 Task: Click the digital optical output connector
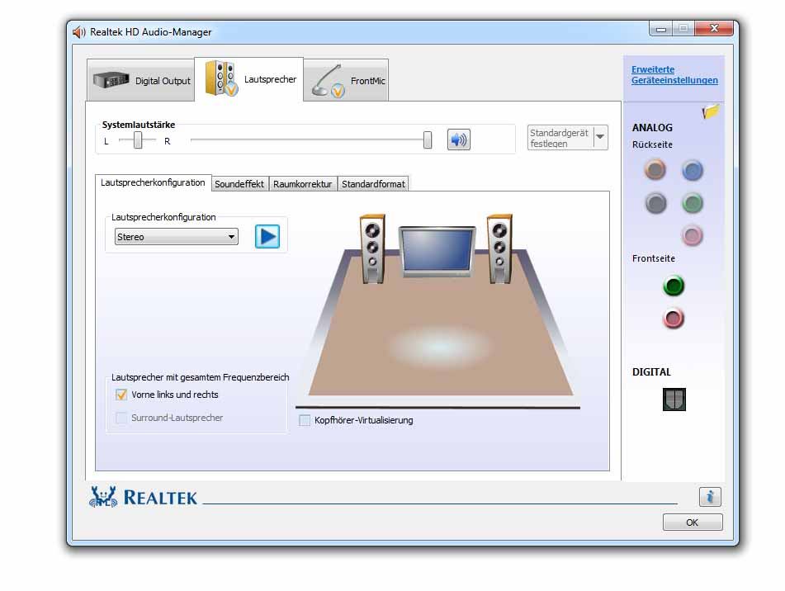[x=674, y=400]
